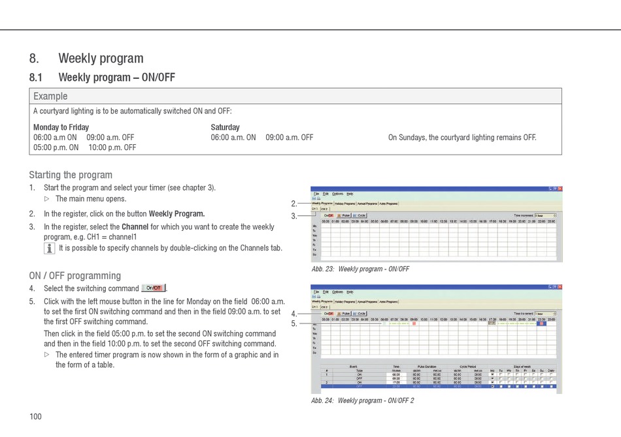This screenshot has width=621, height=437.
Task: Open the Edit menu in the Abb. 23 window
Action: 326,194
